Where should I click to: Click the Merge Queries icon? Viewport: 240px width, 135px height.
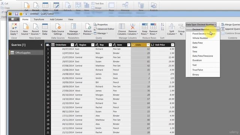click(231, 24)
